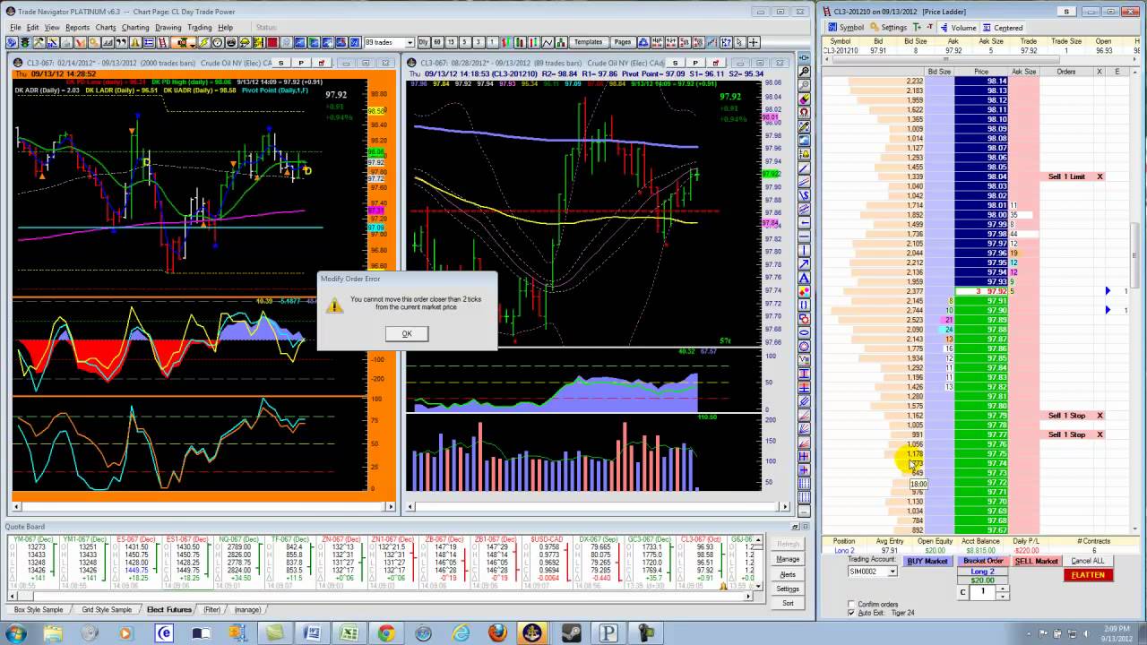1147x645 pixels.
Task: Click the lightning bolt toolbar icon
Action: [203, 42]
